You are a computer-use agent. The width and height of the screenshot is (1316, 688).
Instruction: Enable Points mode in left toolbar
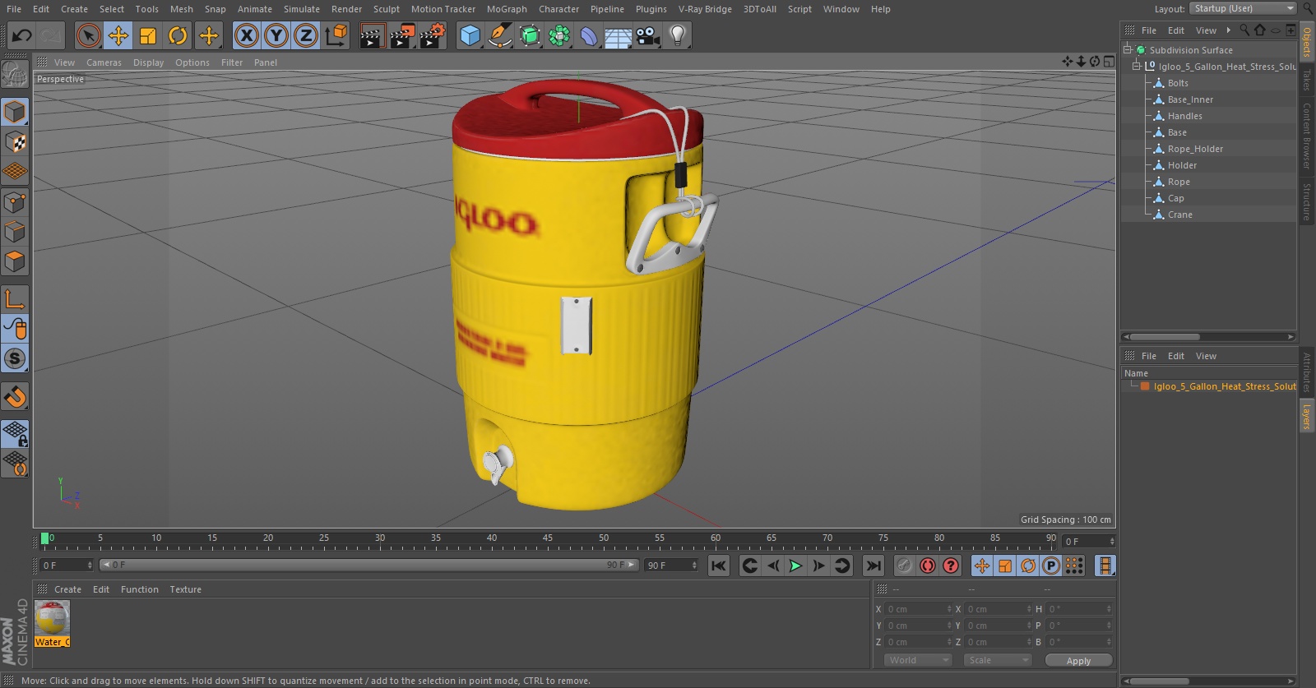point(15,202)
